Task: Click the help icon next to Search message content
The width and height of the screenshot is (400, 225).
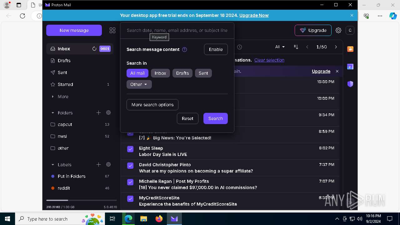Action: (184, 49)
